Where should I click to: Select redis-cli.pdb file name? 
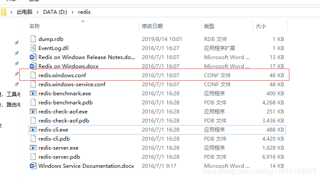(x=54, y=139)
